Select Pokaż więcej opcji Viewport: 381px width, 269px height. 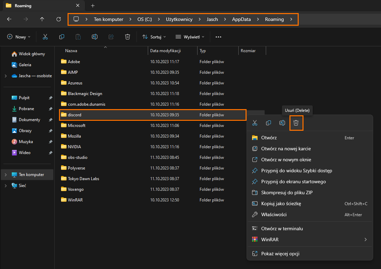(310, 254)
